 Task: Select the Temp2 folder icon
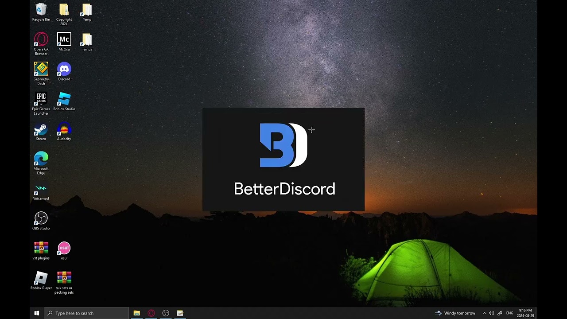(87, 42)
